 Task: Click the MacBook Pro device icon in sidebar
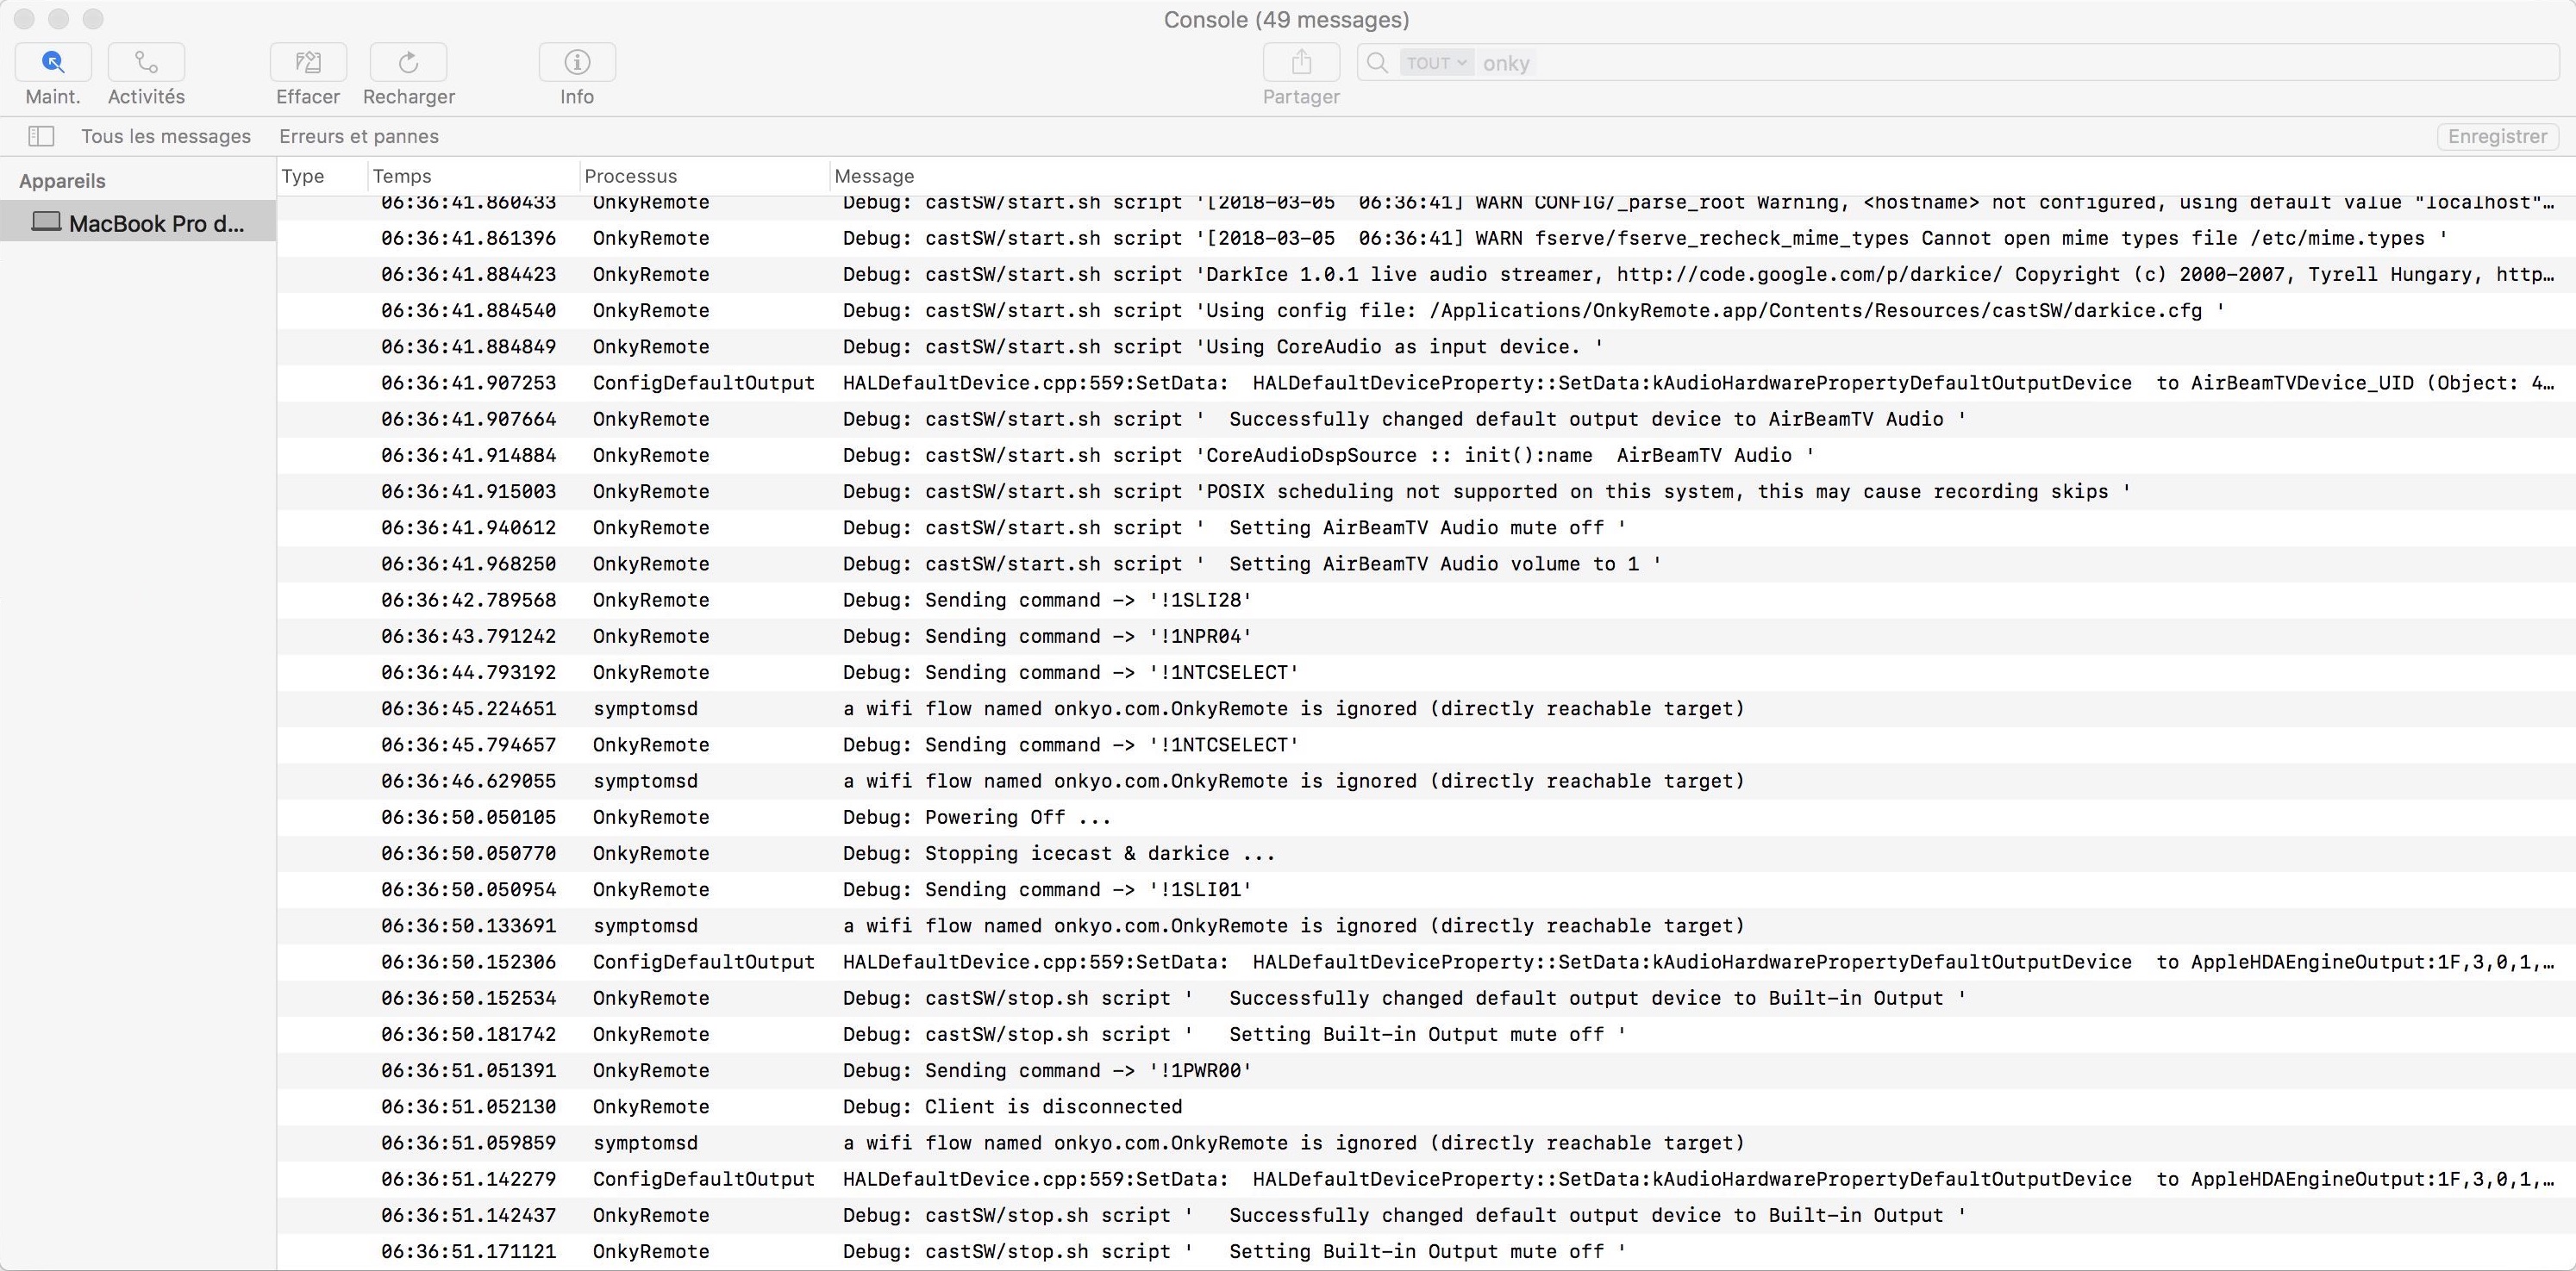tap(46, 223)
